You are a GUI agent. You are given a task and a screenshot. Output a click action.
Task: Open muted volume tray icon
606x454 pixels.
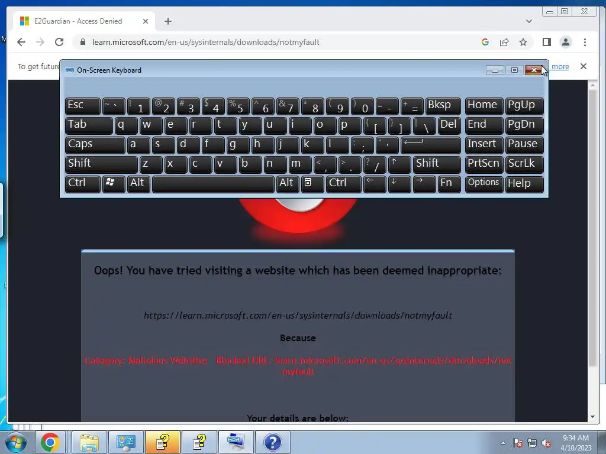pyautogui.click(x=546, y=443)
